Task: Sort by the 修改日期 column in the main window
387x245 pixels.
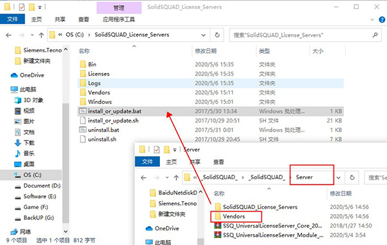Action: (206, 51)
